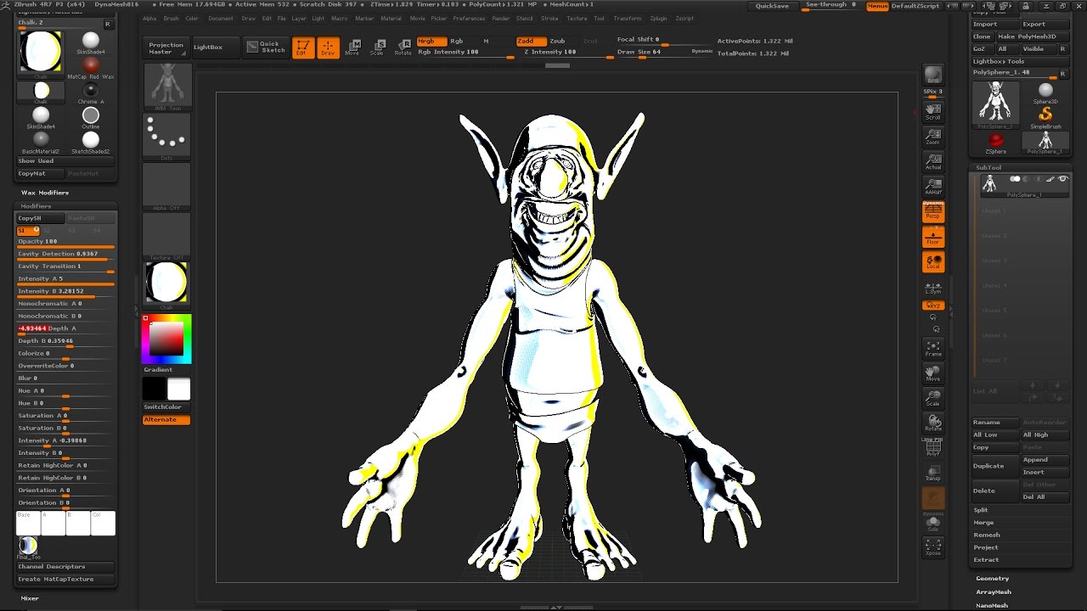Click the Alternate color button
Image resolution: width=1087 pixels, height=611 pixels.
pyautogui.click(x=166, y=420)
